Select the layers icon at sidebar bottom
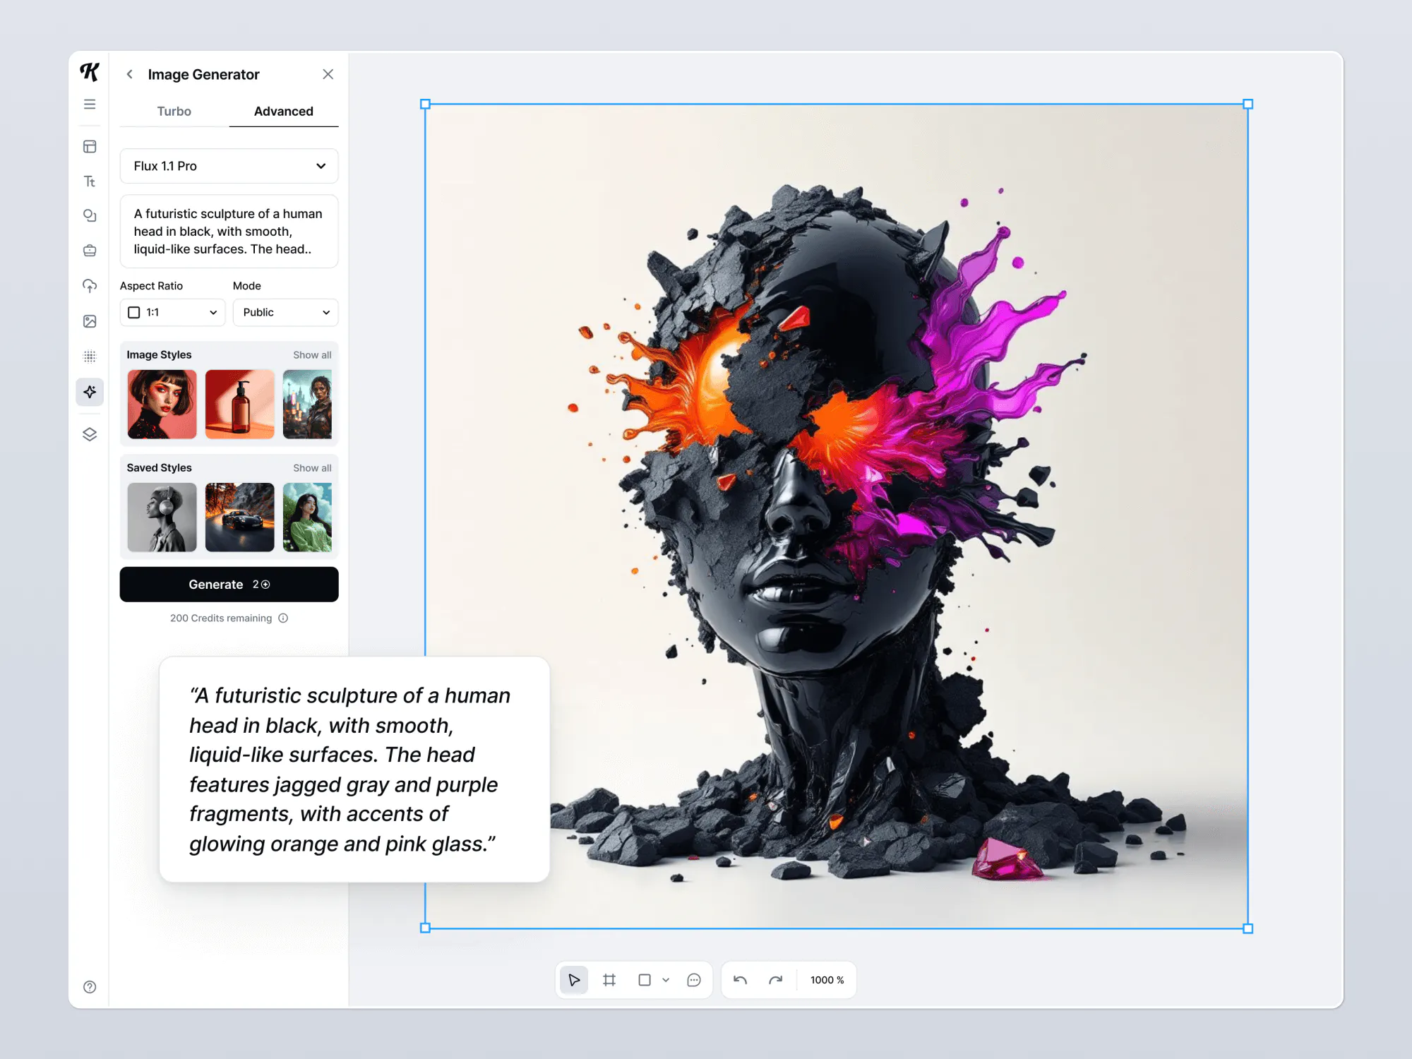 point(90,434)
